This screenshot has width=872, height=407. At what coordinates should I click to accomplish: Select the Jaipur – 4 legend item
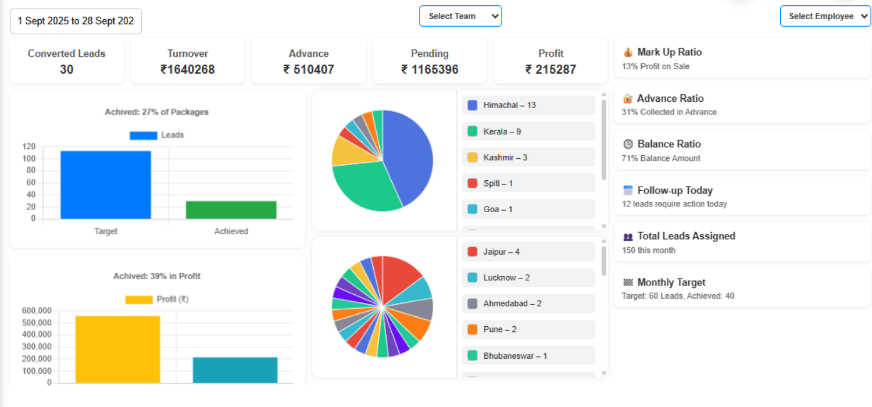[x=528, y=252]
